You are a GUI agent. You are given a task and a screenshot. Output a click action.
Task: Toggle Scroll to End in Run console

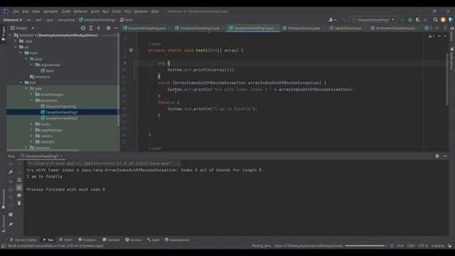coord(19,188)
